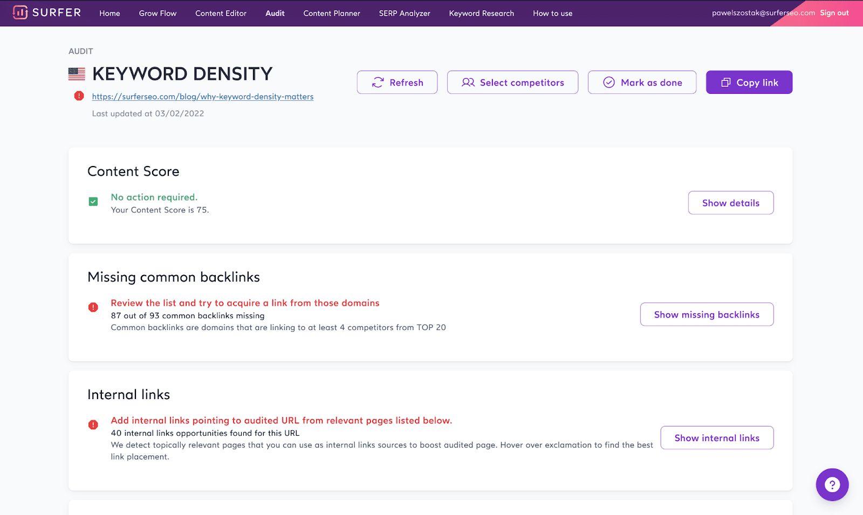This screenshot has height=515, width=863.
Task: Show internal links
Action: pos(717,438)
